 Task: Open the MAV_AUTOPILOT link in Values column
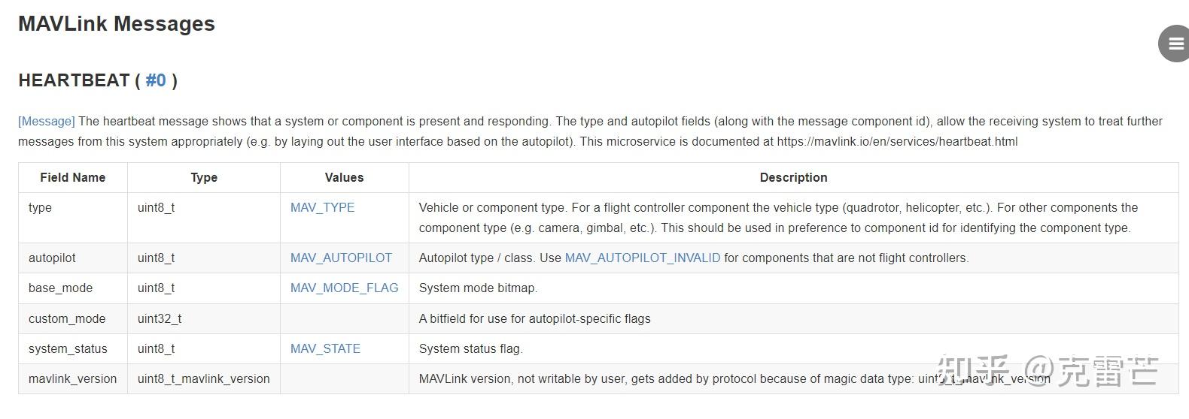(341, 258)
